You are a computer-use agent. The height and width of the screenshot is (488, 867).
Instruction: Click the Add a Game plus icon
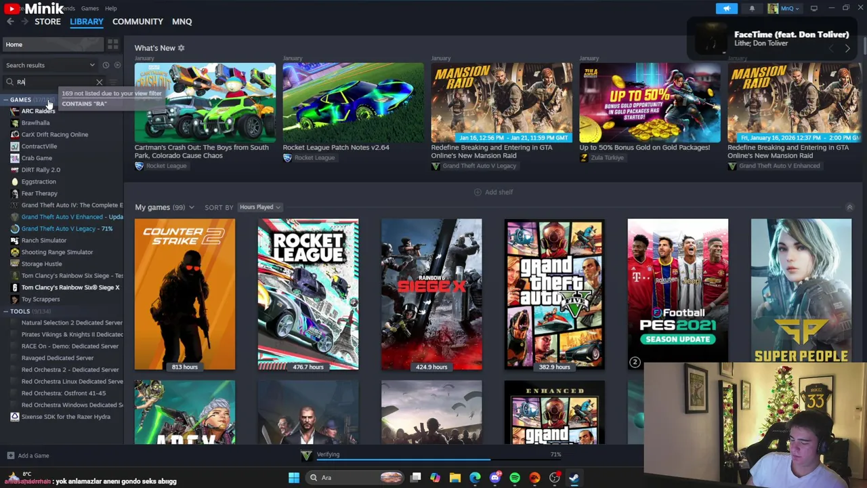pyautogui.click(x=10, y=455)
